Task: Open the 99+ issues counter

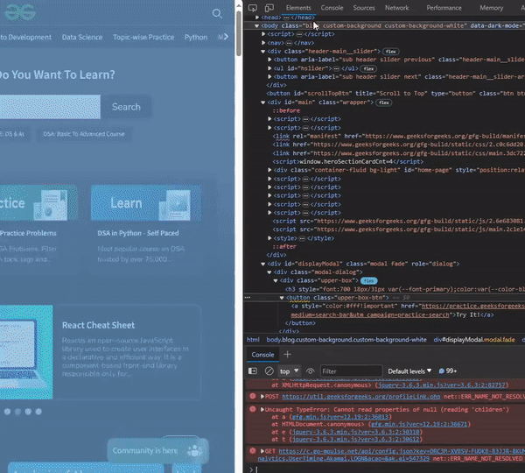Action: [x=448, y=371]
